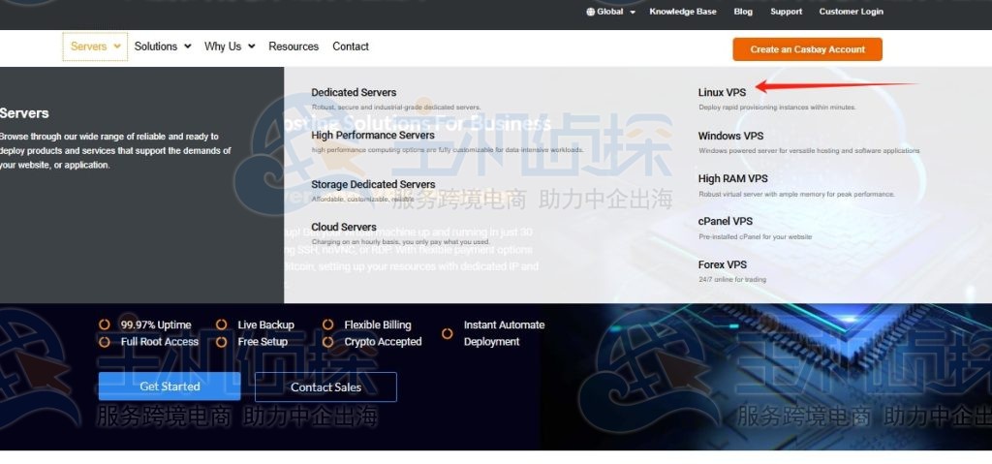Click the Servers heading in dark panel
Screen dimensions: 992x464
24,113
